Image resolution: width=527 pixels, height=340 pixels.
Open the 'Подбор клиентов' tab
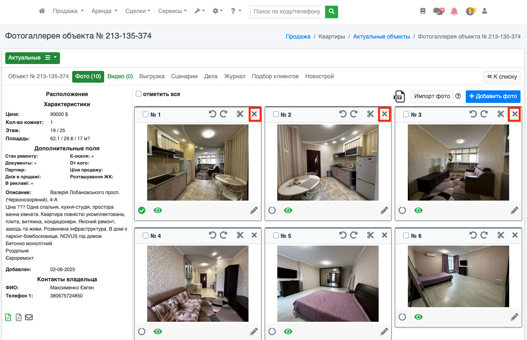coord(275,76)
